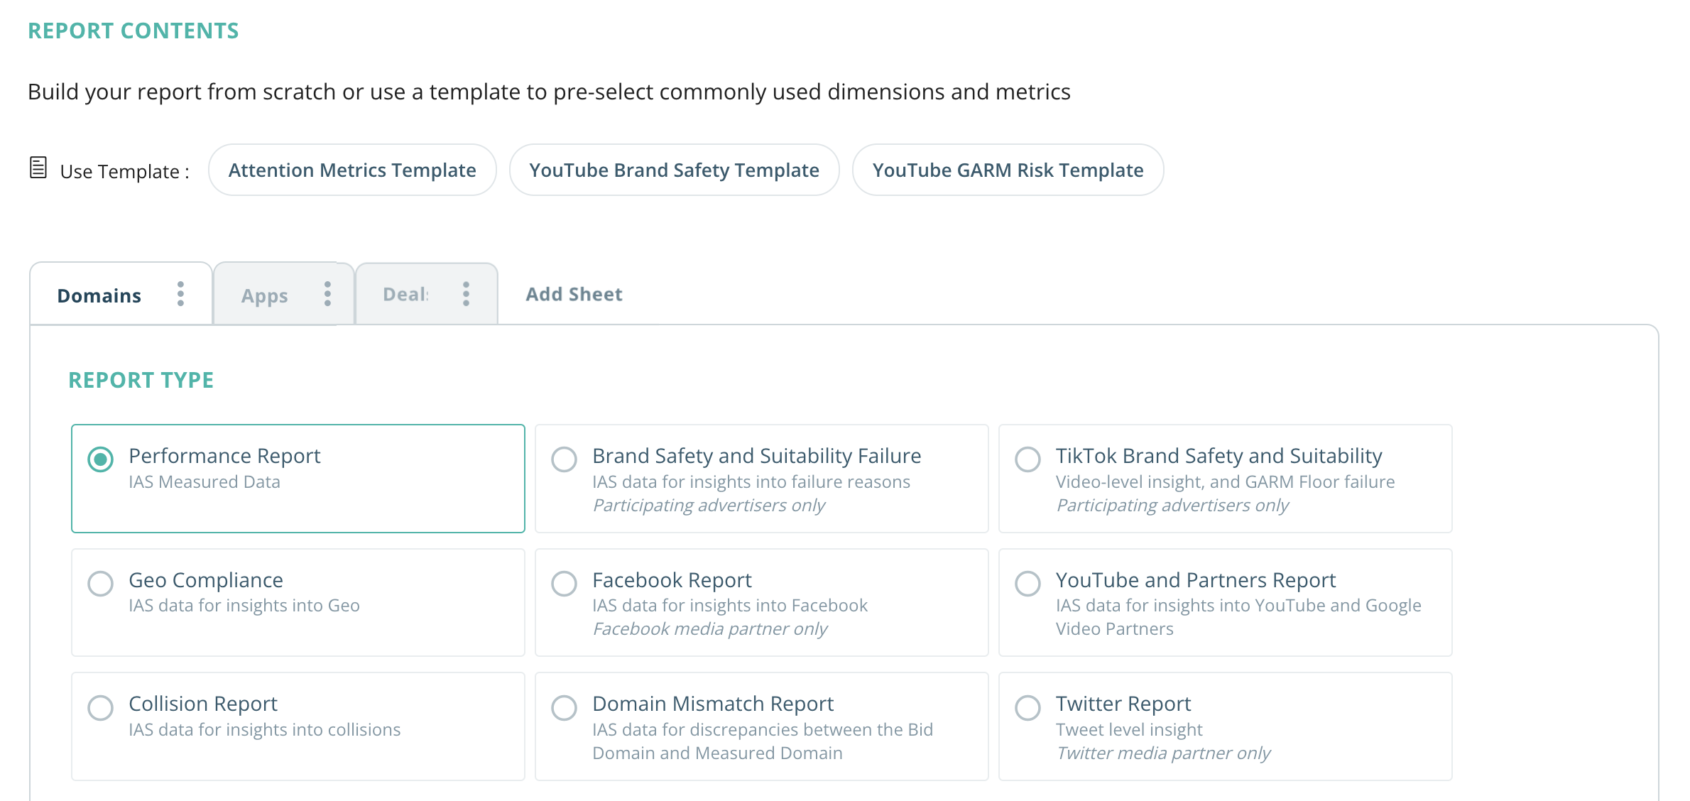The height and width of the screenshot is (801, 1690).
Task: Use the YouTube GARM Risk Template
Action: (1008, 170)
